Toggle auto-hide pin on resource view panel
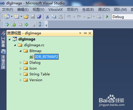The image size is (133, 110). 85,33
